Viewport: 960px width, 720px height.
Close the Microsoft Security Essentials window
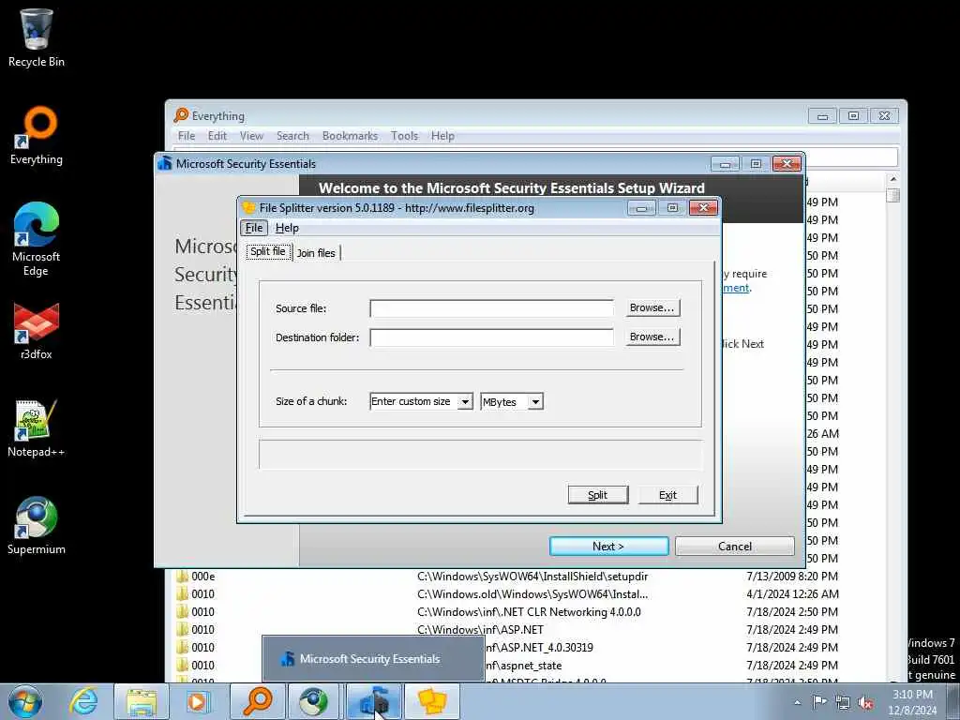click(787, 163)
